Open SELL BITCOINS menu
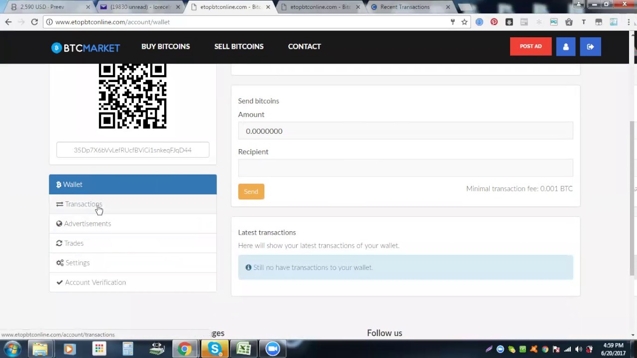Screen dimensions: 637x358 click(239, 46)
